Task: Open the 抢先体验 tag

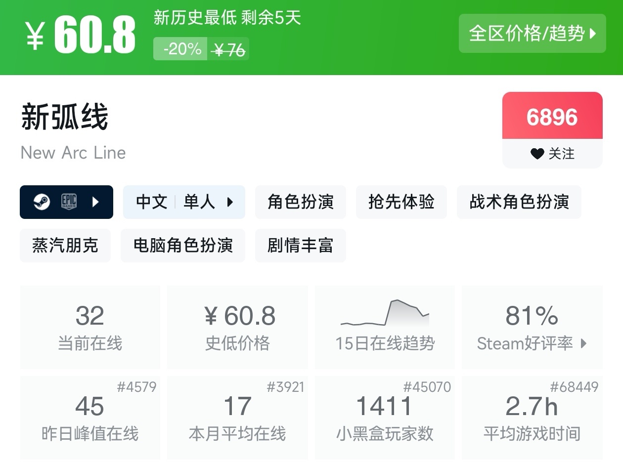Action: [x=401, y=202]
